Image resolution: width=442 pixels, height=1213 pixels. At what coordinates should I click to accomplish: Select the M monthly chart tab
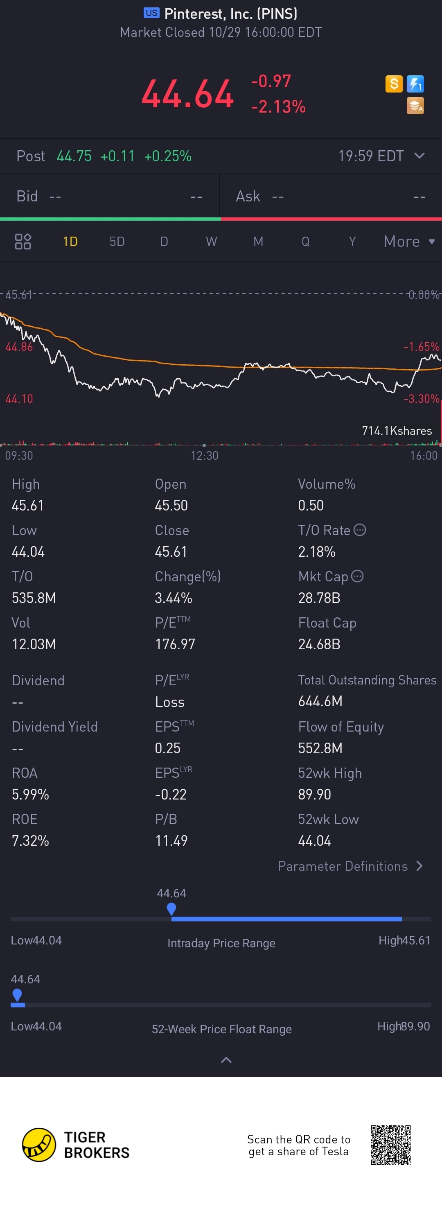(258, 242)
